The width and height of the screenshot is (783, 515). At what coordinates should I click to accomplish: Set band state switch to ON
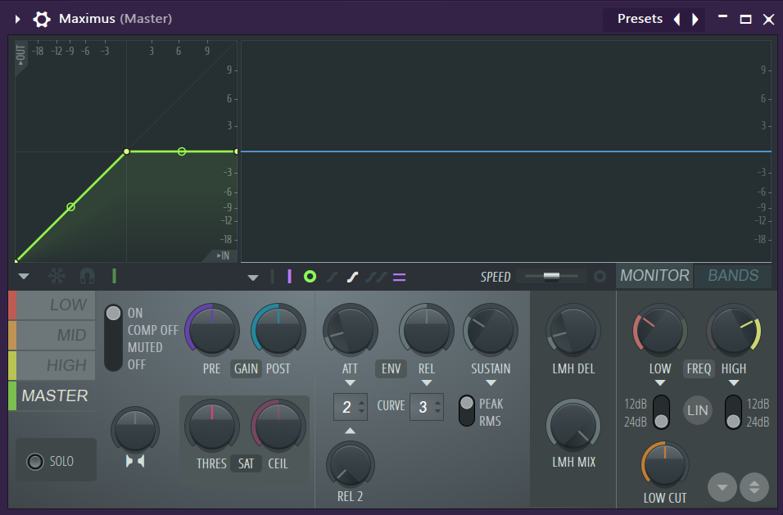(x=135, y=313)
